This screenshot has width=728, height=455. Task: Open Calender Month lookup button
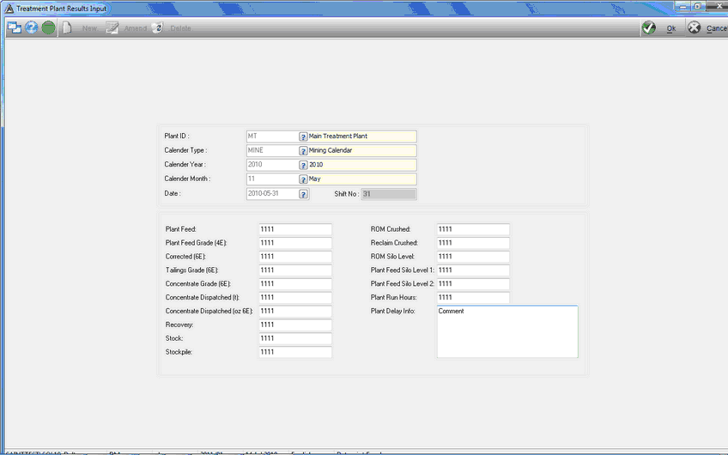click(303, 179)
